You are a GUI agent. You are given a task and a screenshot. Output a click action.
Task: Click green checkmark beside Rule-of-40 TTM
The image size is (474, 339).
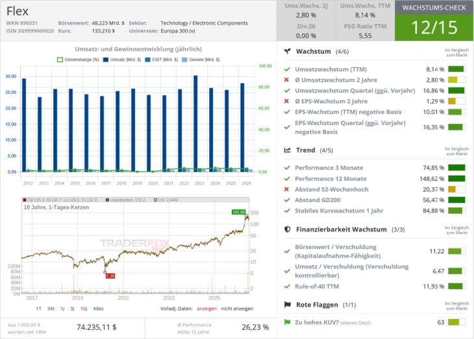[287, 286]
